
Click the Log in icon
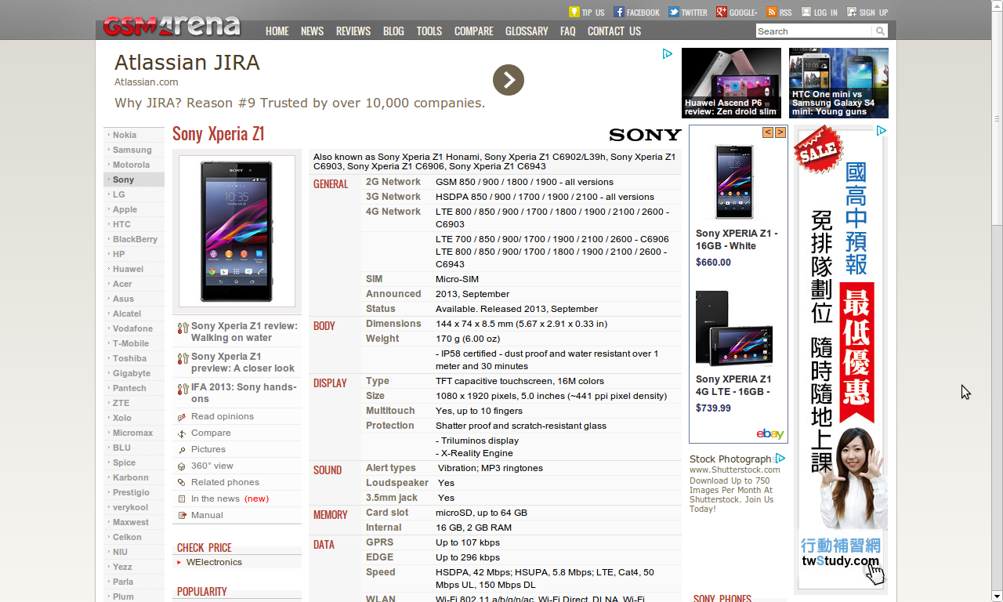tap(806, 12)
